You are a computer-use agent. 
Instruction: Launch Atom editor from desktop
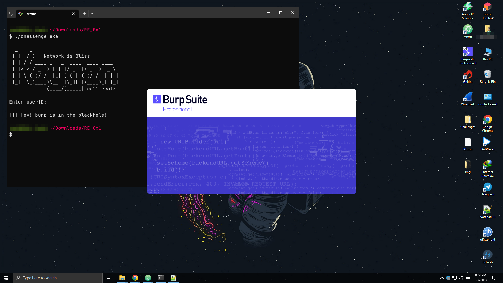coord(468,31)
